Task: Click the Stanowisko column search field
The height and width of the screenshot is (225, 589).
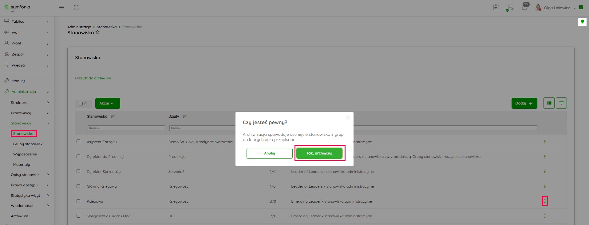Action: tap(126, 128)
